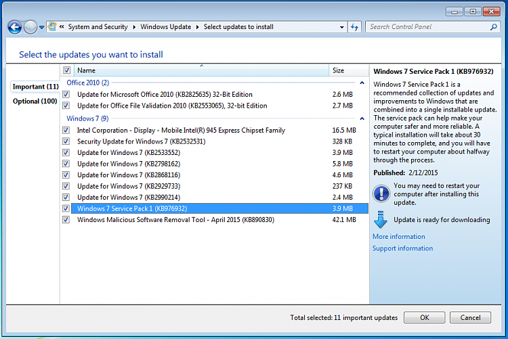
Task: Select Office File Validation 2010 KB2553065 row
Action: pos(219,106)
